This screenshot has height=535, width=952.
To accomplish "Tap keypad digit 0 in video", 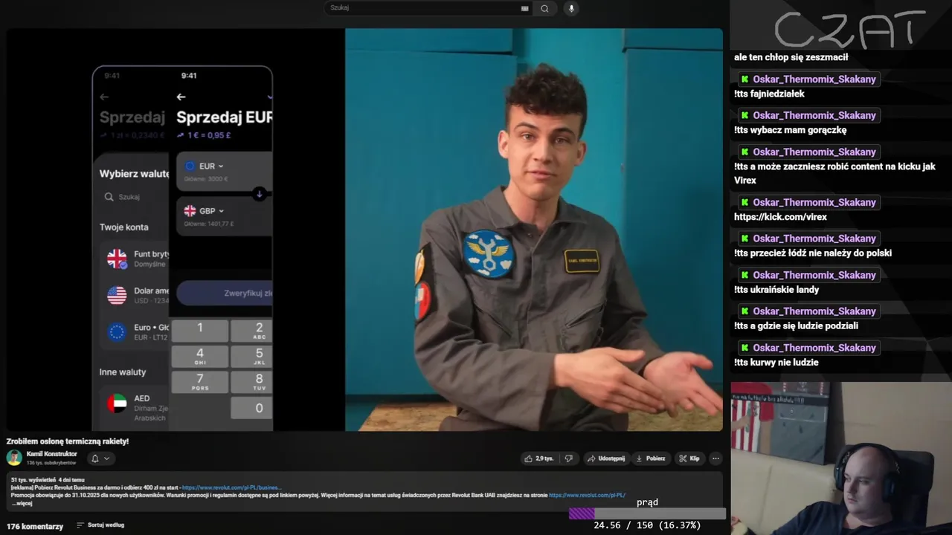I will (251, 408).
